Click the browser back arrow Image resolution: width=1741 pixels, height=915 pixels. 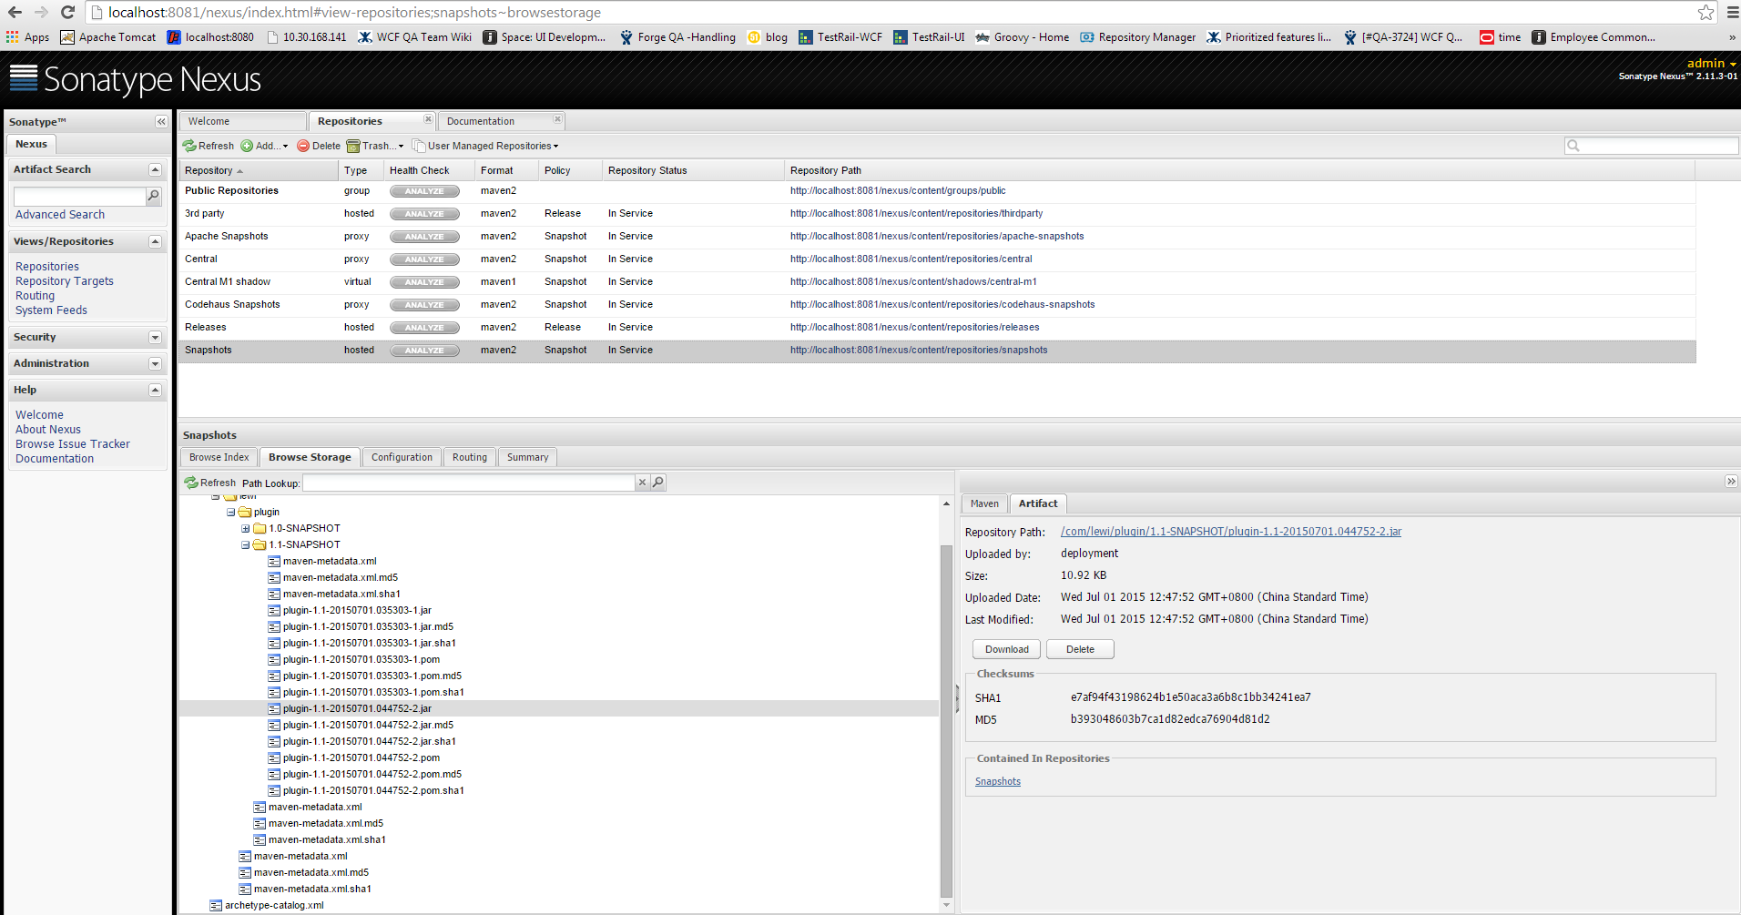13,13
